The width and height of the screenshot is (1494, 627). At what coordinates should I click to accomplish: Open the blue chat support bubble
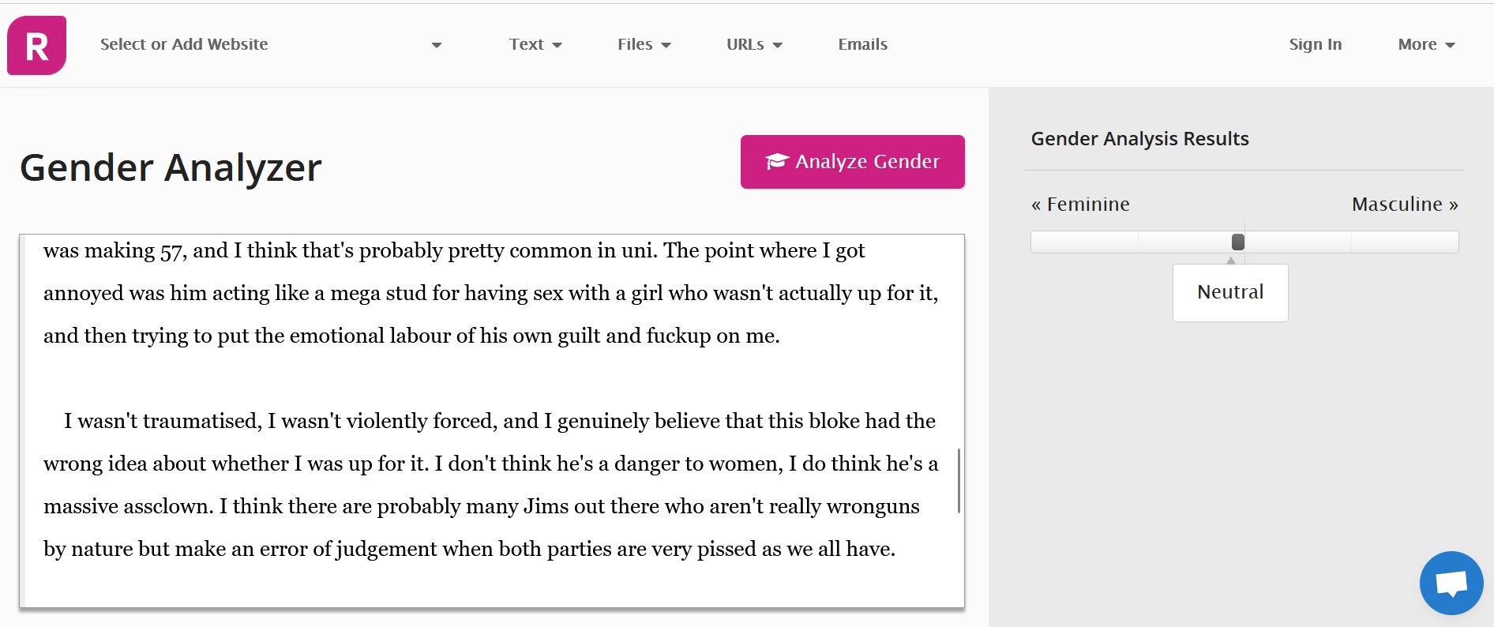(1451, 583)
